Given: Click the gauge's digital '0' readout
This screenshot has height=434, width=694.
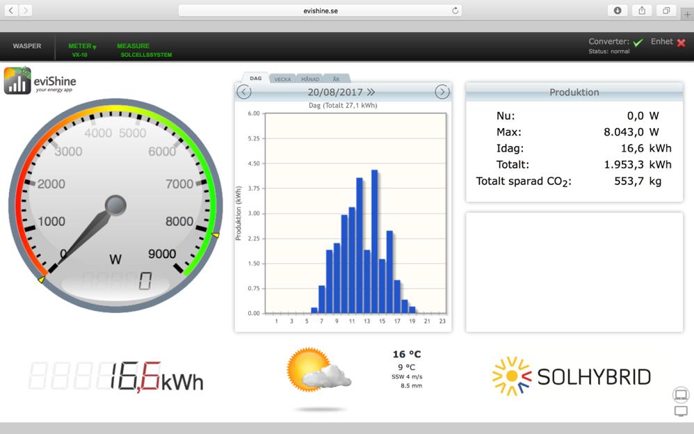Looking at the screenshot, I should (x=145, y=281).
